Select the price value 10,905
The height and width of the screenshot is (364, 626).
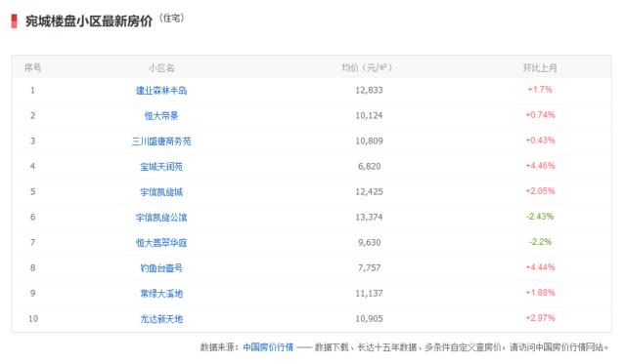[x=370, y=319]
